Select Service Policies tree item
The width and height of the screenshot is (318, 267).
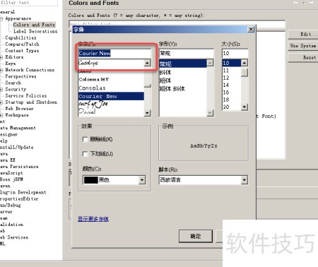click(x=26, y=95)
